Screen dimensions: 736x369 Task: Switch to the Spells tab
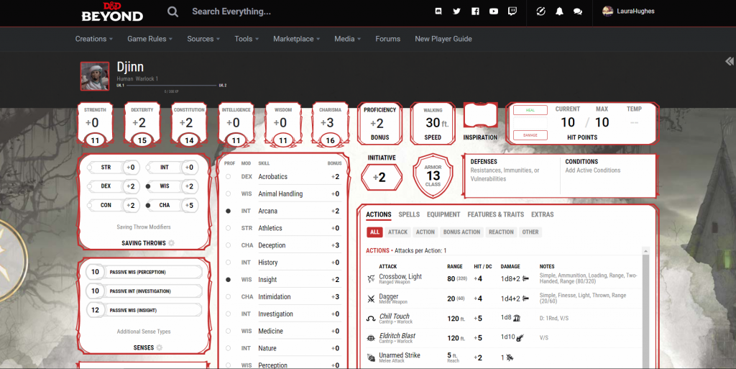(x=409, y=214)
